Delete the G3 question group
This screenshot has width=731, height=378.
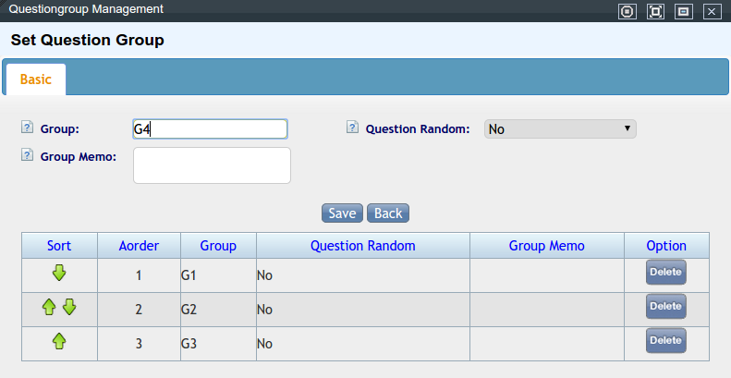tap(665, 340)
